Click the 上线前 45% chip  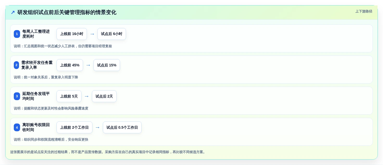click(x=70, y=65)
